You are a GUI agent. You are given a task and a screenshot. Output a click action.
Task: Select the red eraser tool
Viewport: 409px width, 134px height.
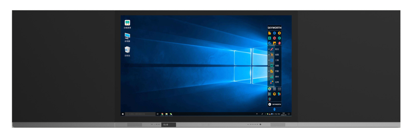[x=279, y=43]
